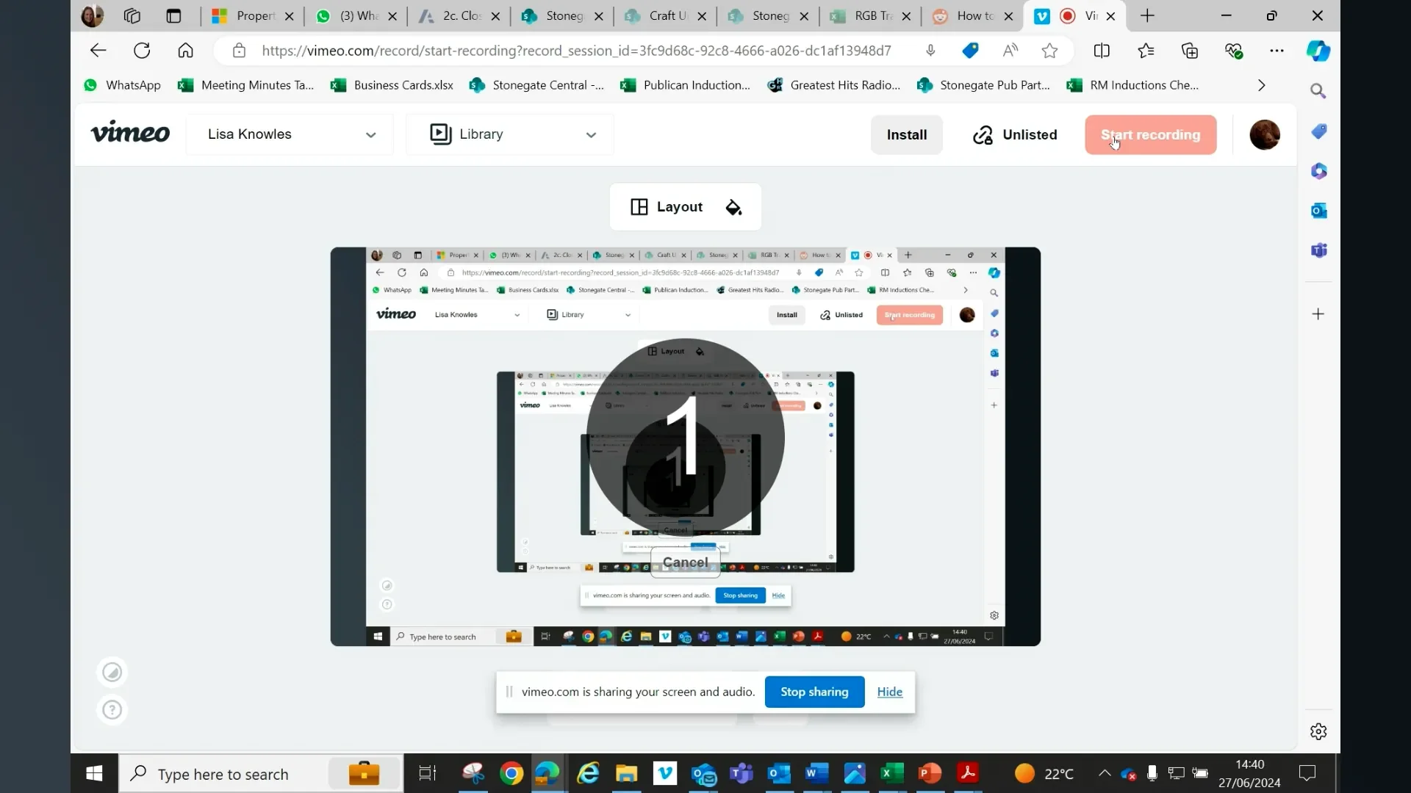
Task: Open Read aloud from address bar
Action: pyautogui.click(x=1010, y=51)
